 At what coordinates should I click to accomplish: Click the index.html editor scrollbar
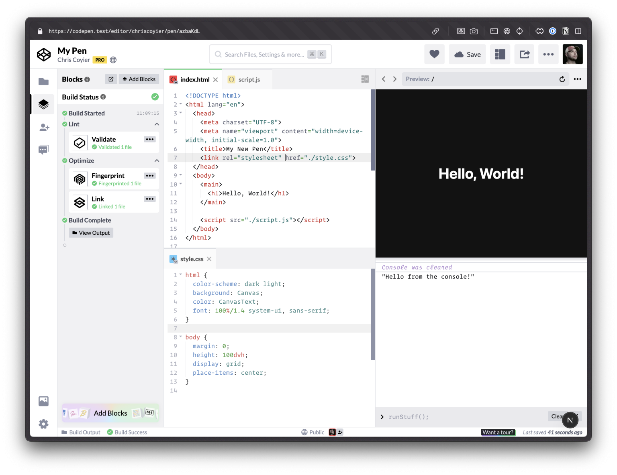[x=373, y=130]
